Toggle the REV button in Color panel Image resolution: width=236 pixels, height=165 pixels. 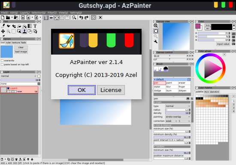tap(208, 28)
